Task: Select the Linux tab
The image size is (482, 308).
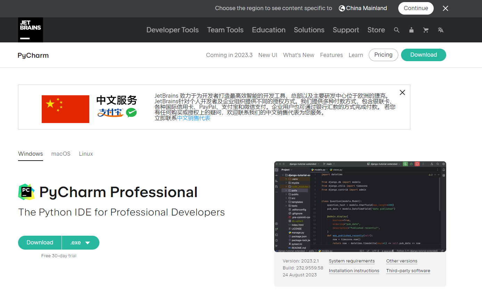Action: click(86, 154)
